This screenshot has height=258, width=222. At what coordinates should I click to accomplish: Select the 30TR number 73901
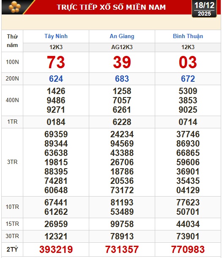click(x=188, y=236)
